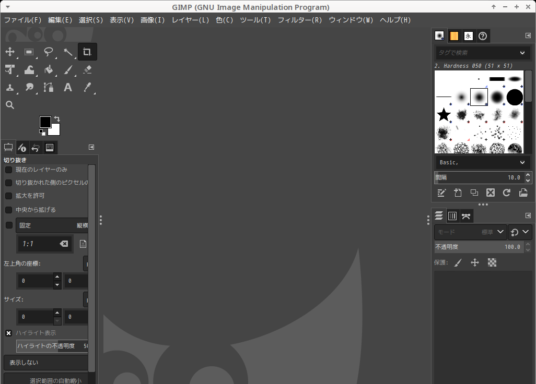The image size is (536, 384).
Task: Select the Warp Transform tool
Action: (29, 69)
